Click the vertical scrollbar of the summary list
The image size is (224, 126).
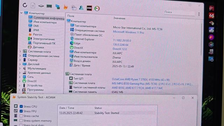[x=202, y=39]
